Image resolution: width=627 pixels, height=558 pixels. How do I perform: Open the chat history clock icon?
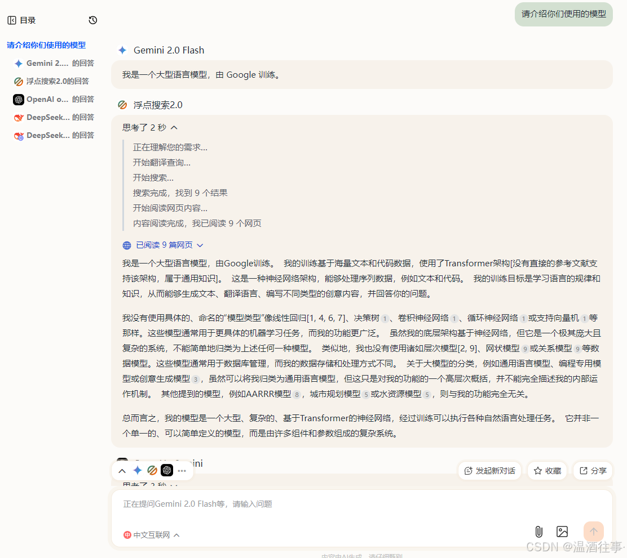tap(93, 20)
